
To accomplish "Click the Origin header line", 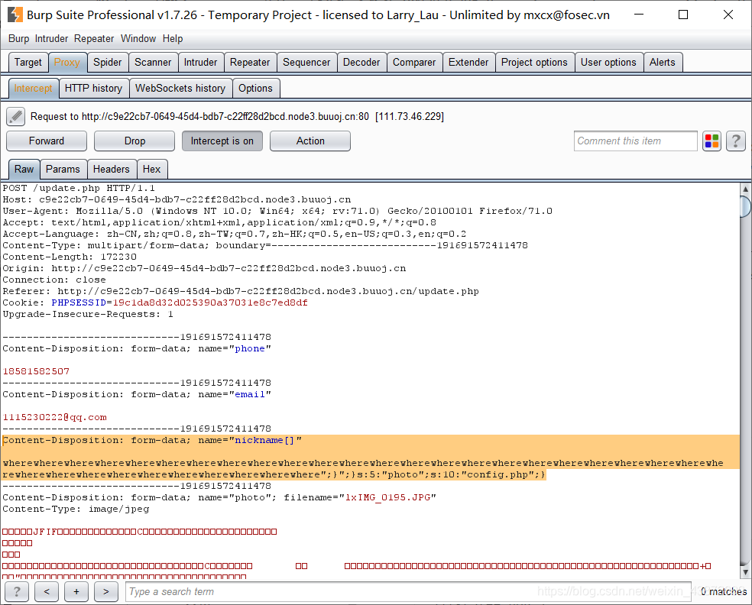I will [x=204, y=268].
